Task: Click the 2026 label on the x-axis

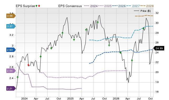Action: 116,98
